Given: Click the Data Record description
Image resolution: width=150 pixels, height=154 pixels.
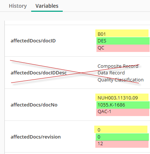Looking at the screenshot, I should (111, 73).
